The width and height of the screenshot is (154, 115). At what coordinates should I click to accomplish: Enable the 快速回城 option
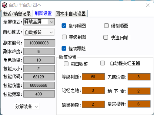(106, 37)
